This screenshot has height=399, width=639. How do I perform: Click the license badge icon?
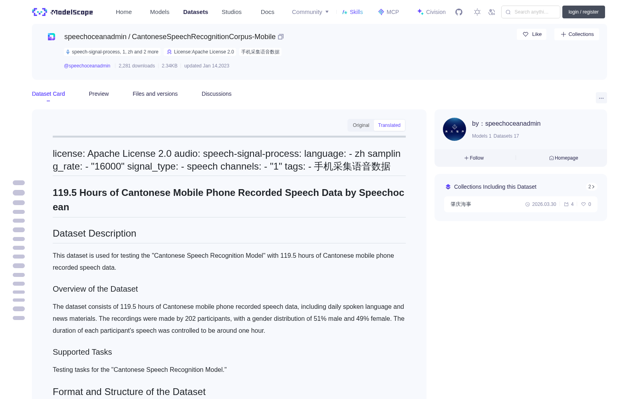coord(169,52)
